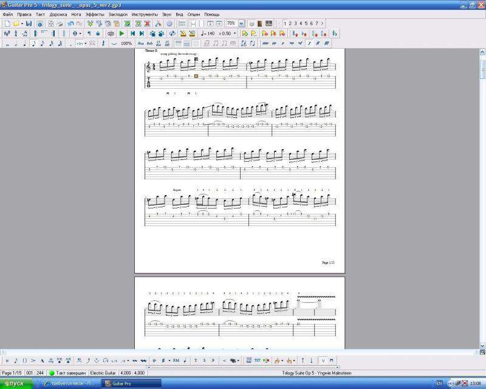Image resolution: width=486 pixels, height=389 pixels.
Task: Click the dead note x effect icon
Action: click(x=7, y=361)
